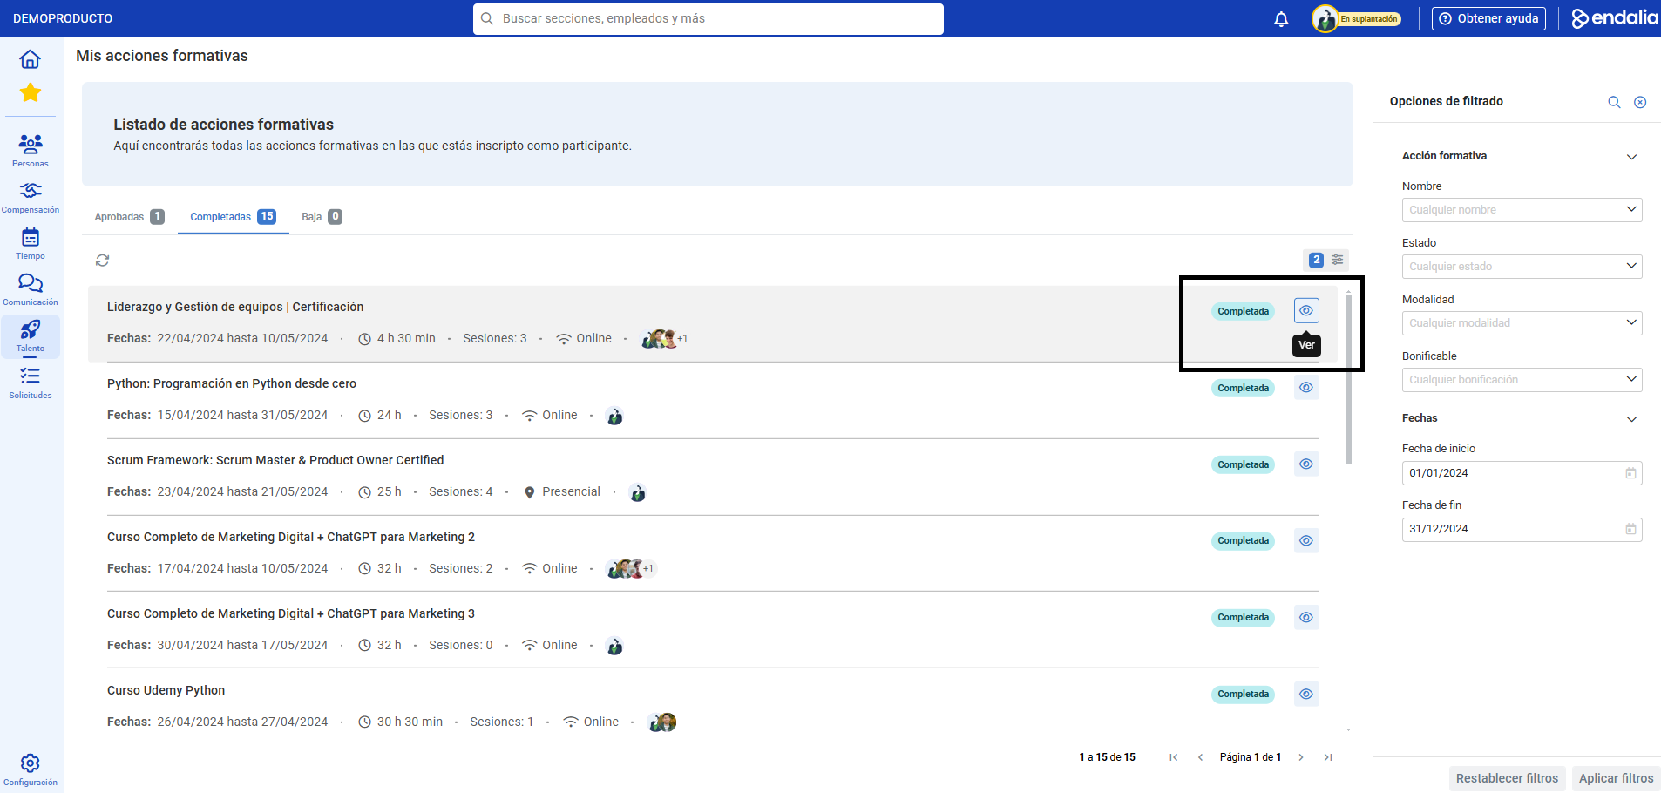Click the user avatar in header
This screenshot has width=1661, height=793.
1325,19
